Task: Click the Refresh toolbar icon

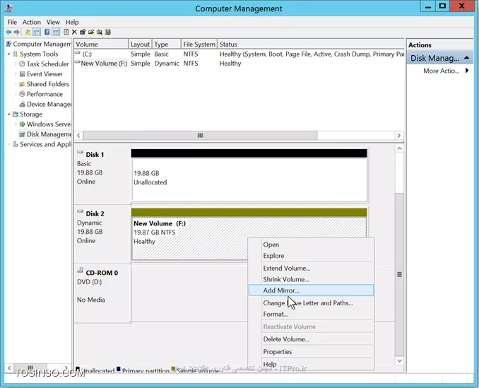Action: pos(66,32)
